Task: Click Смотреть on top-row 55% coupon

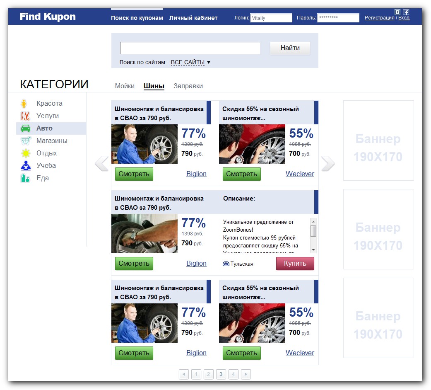Action: [242, 174]
